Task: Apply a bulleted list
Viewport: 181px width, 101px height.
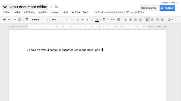Action: point(130,20)
